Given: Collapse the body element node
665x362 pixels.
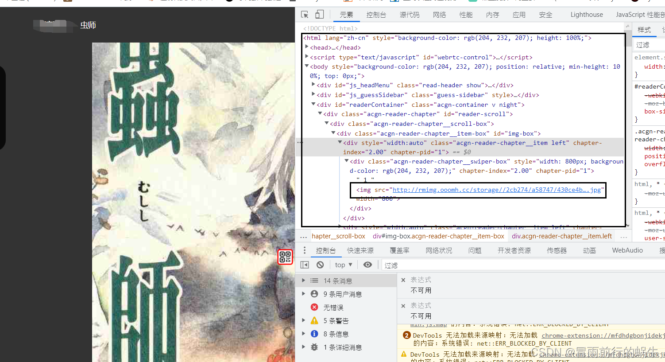Looking at the screenshot, I should (307, 66).
